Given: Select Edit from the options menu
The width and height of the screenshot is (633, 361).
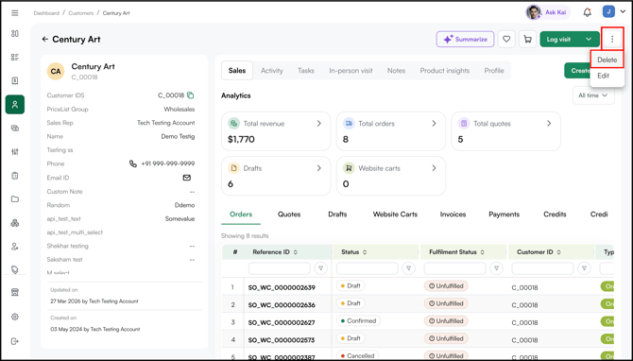Looking at the screenshot, I should coord(603,76).
